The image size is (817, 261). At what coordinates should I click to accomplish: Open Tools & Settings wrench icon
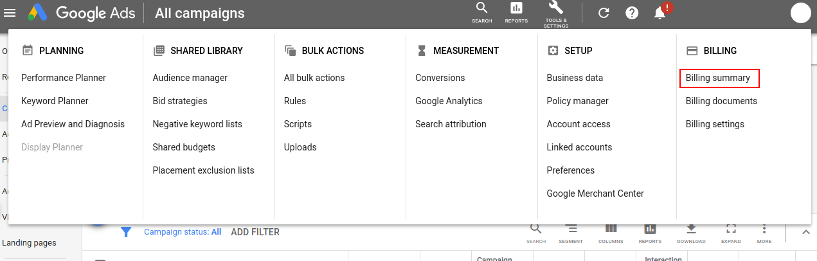[x=556, y=14]
